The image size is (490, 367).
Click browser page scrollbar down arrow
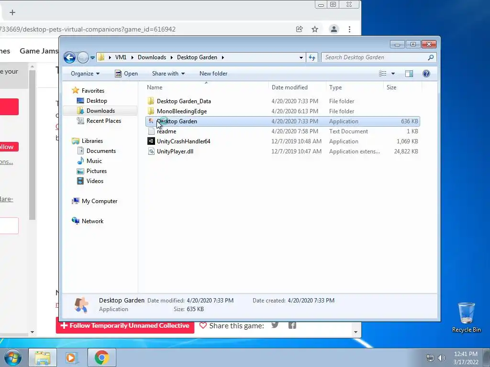pos(356,332)
